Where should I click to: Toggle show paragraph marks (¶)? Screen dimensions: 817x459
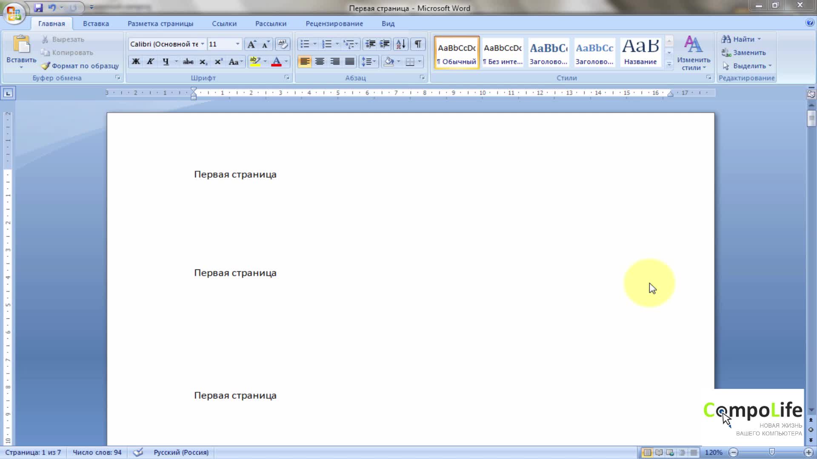[418, 44]
